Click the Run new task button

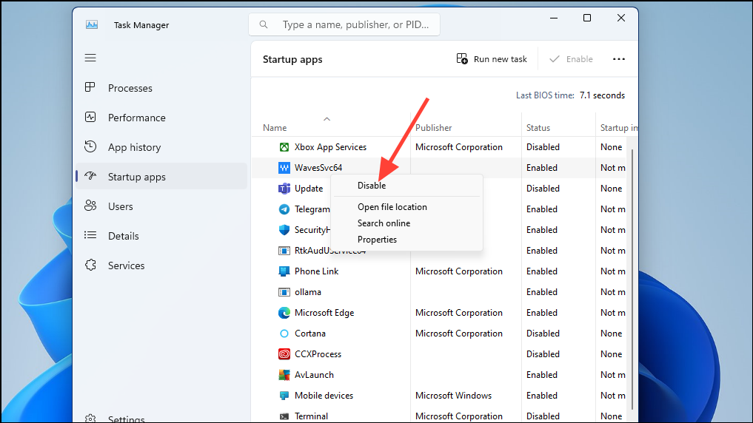pos(492,59)
